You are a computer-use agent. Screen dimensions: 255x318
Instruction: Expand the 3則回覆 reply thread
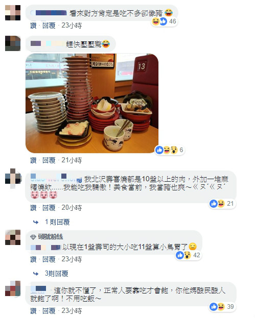click(56, 274)
